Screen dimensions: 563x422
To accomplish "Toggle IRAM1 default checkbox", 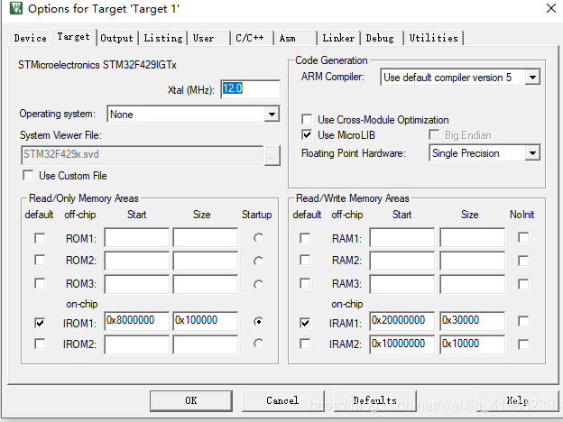I will [x=305, y=323].
